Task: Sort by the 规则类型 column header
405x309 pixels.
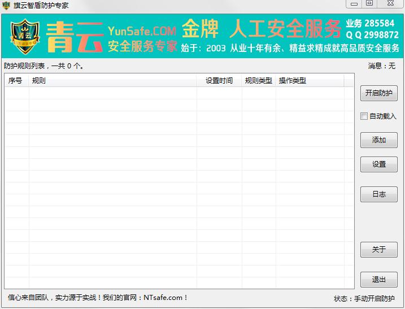Action: (x=259, y=81)
